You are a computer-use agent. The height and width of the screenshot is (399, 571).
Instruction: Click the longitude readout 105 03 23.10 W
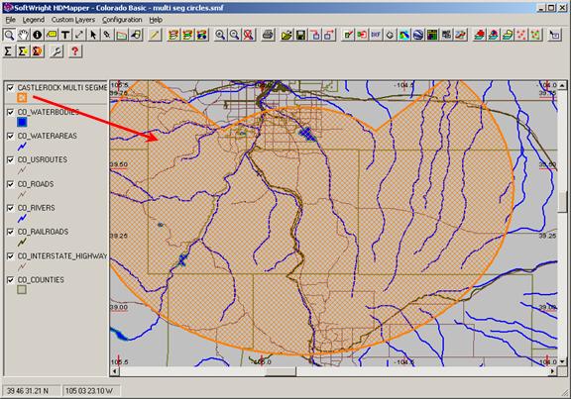[89, 391]
